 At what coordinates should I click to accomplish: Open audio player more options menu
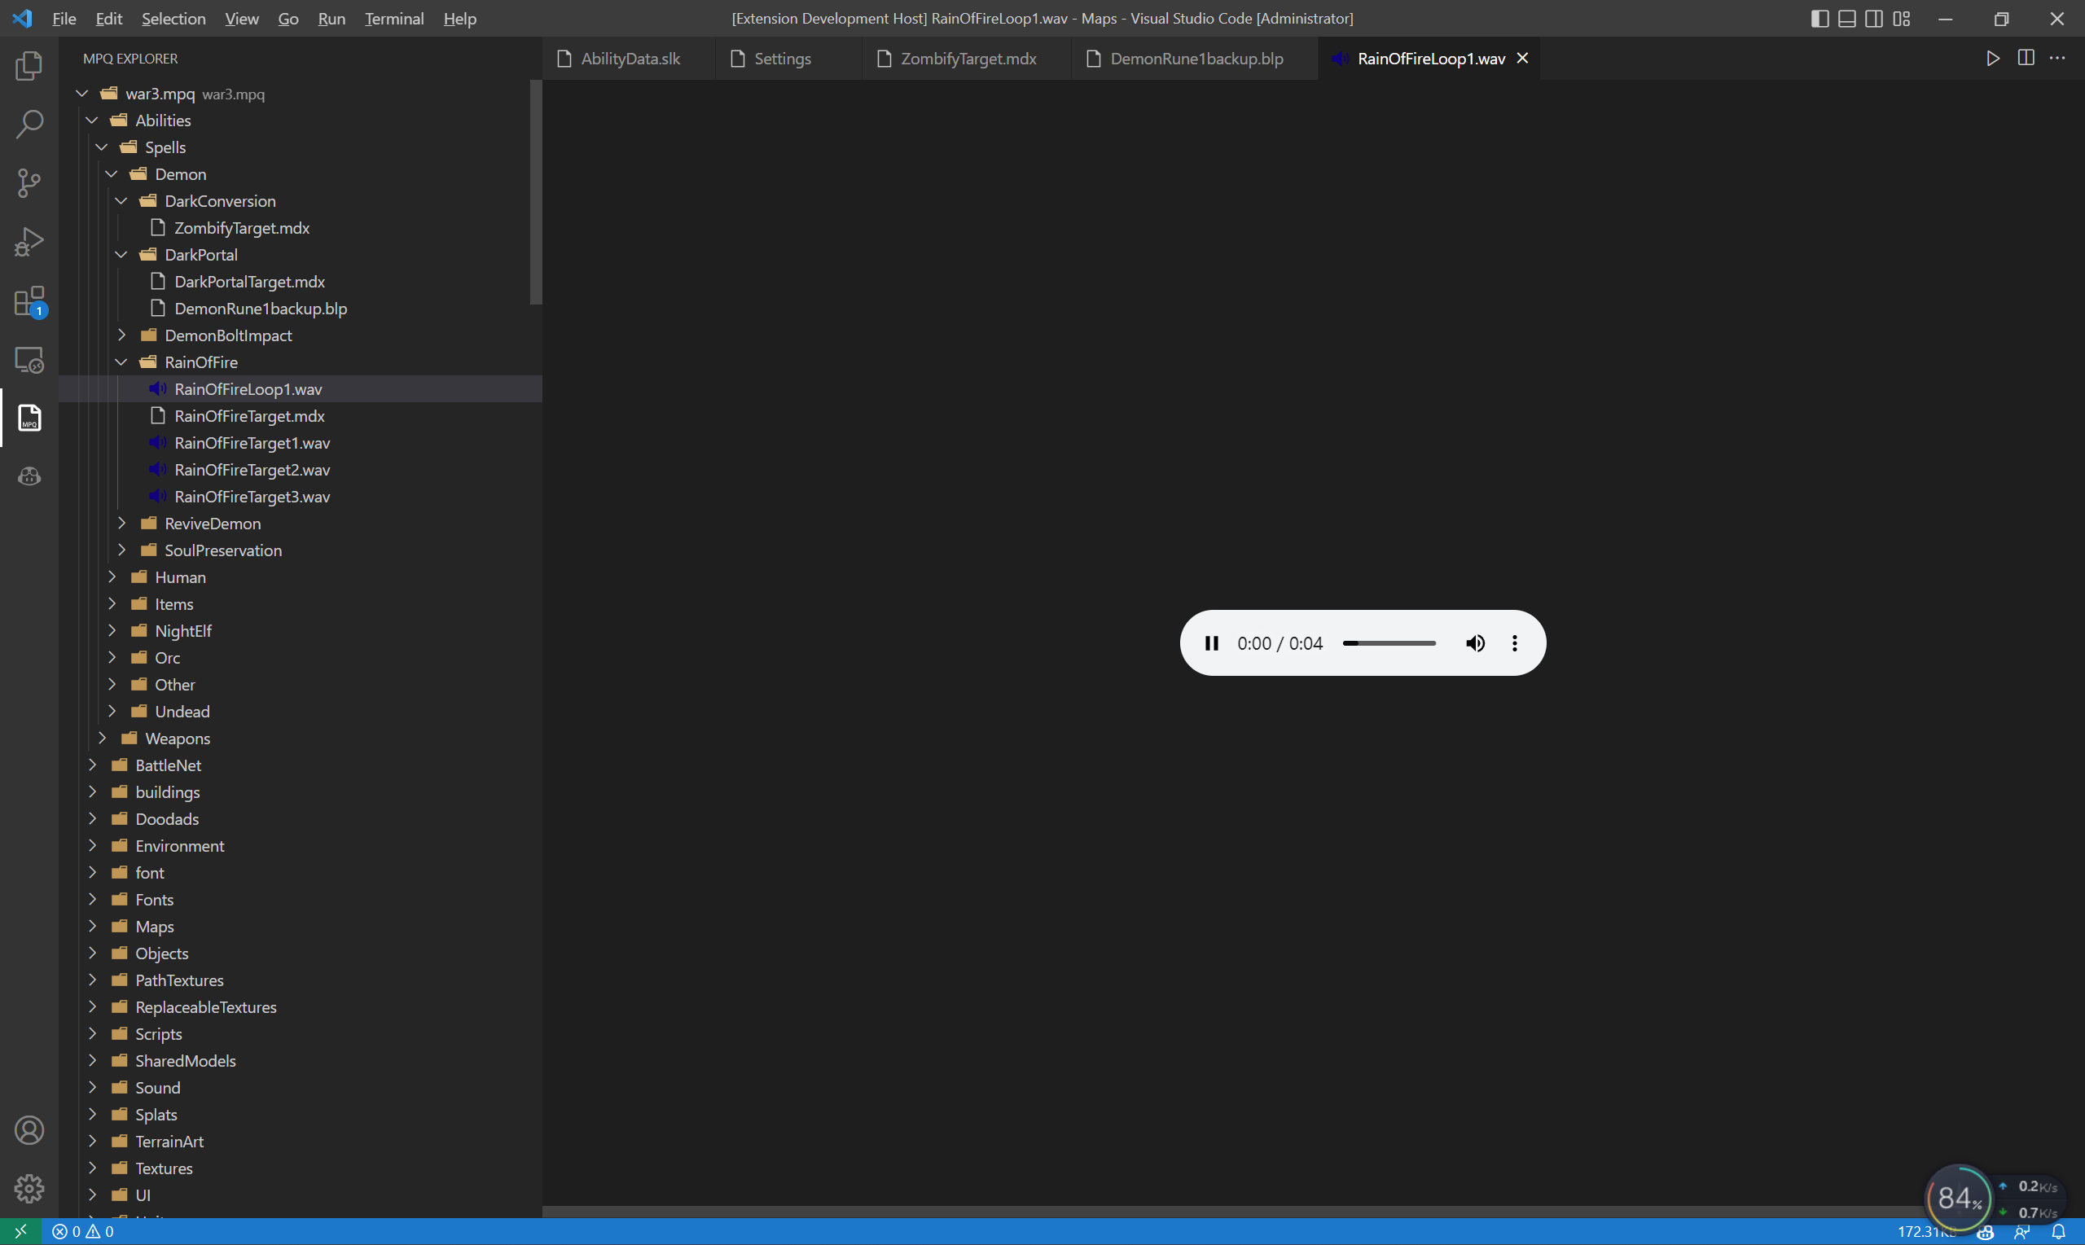1514,643
